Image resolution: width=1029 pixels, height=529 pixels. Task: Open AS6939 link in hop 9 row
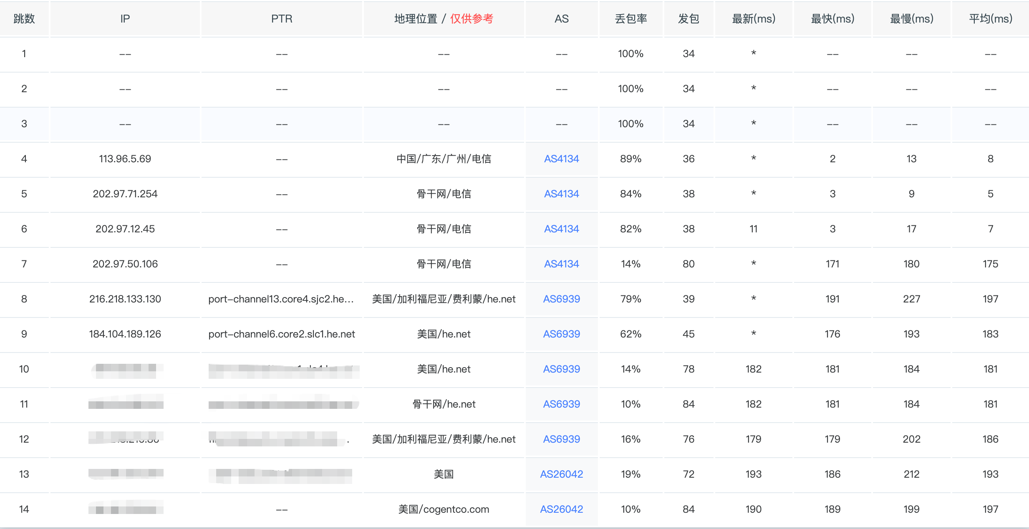click(561, 334)
